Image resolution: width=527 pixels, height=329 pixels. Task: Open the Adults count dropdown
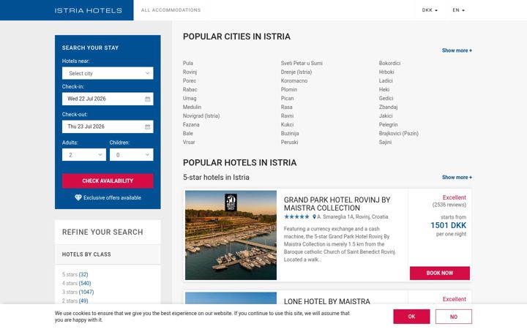tap(84, 155)
